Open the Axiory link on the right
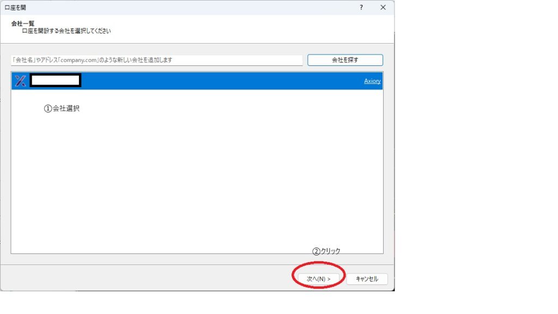558x314 pixels. [x=372, y=81]
